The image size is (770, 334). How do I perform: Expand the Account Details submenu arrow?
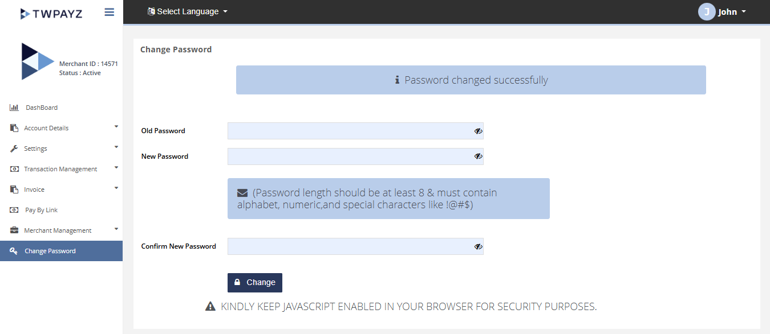116,126
